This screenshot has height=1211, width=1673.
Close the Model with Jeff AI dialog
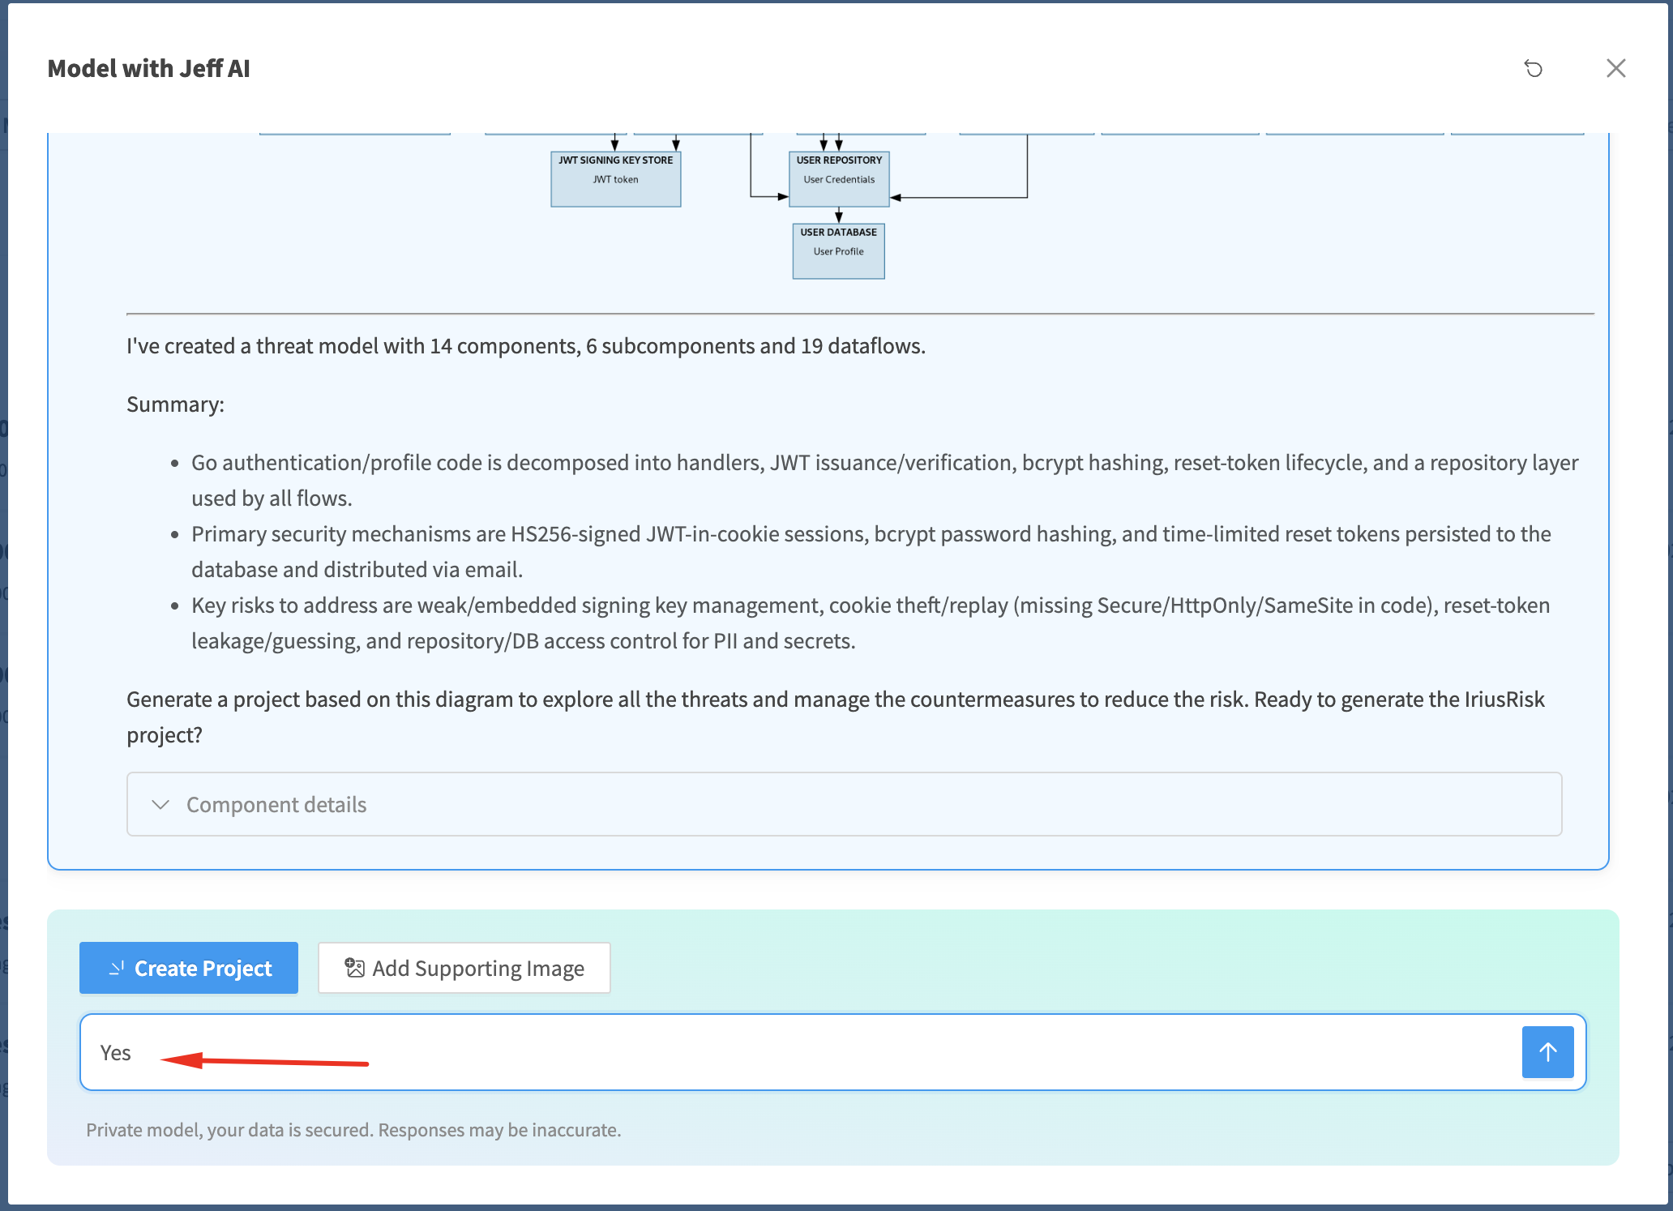[x=1616, y=69]
